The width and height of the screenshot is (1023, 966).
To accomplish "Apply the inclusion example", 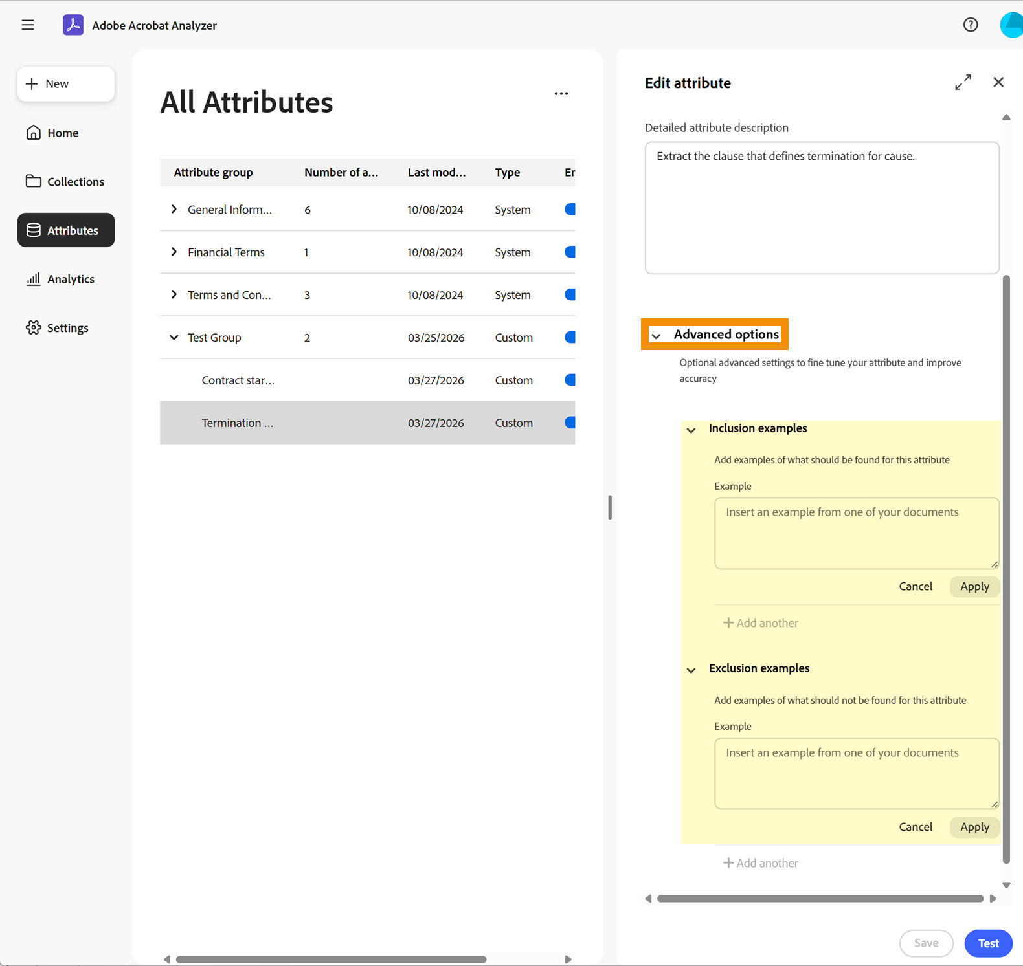I will pyautogui.click(x=974, y=586).
